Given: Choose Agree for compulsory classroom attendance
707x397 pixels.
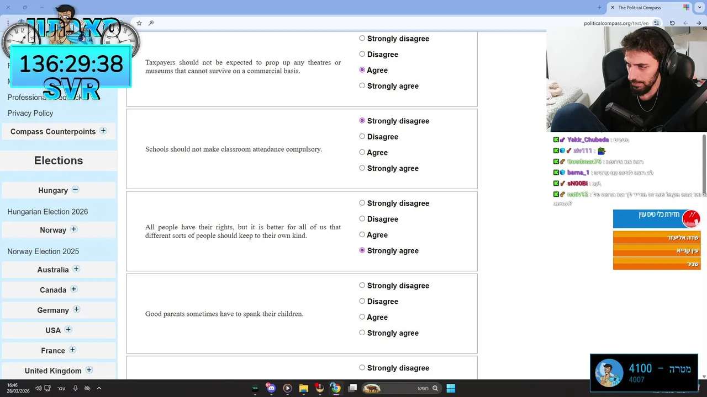Looking at the screenshot, I should click(x=362, y=152).
